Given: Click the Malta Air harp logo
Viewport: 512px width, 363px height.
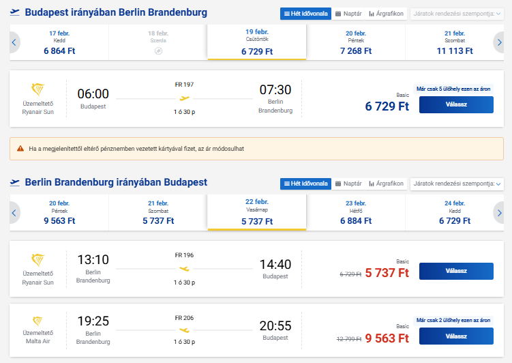Looking at the screenshot, I should click(x=38, y=321).
